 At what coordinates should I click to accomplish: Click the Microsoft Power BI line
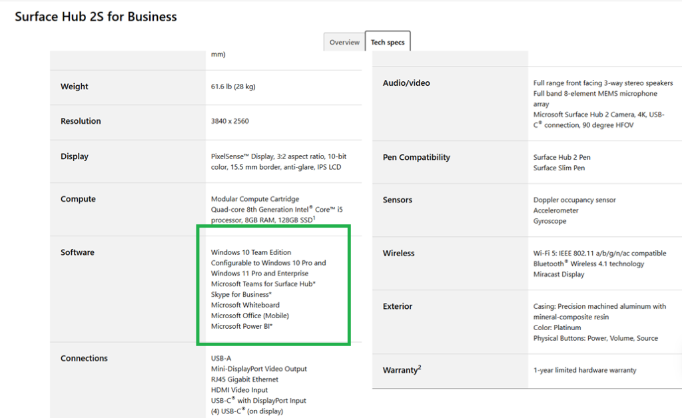coord(241,326)
